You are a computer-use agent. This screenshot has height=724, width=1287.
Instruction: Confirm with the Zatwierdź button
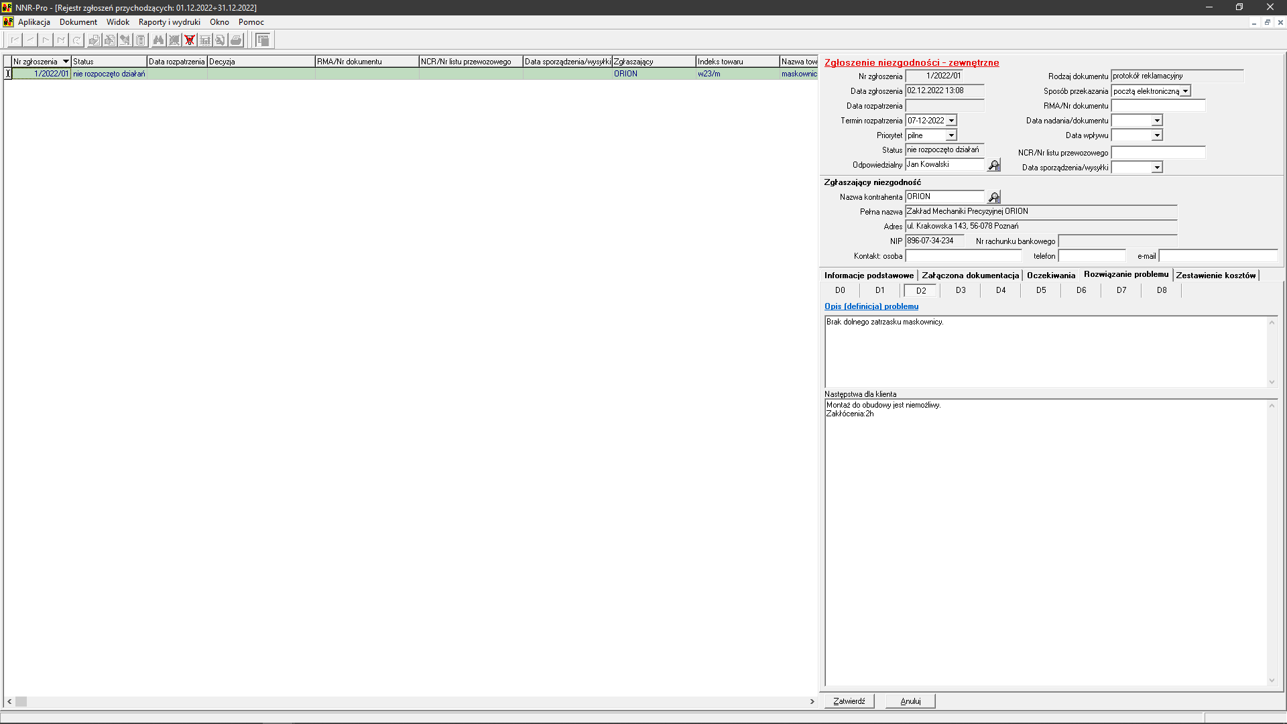click(849, 701)
